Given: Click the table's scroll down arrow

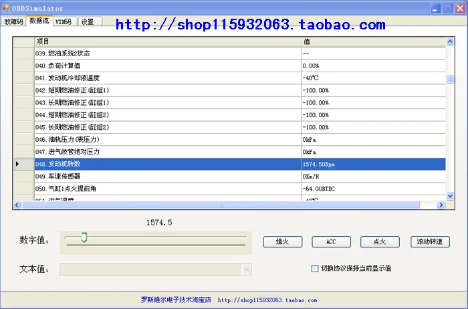Looking at the screenshot, I should (450, 196).
